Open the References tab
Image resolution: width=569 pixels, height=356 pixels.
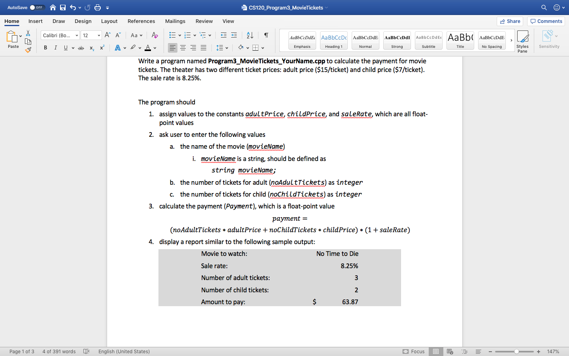[141, 21]
